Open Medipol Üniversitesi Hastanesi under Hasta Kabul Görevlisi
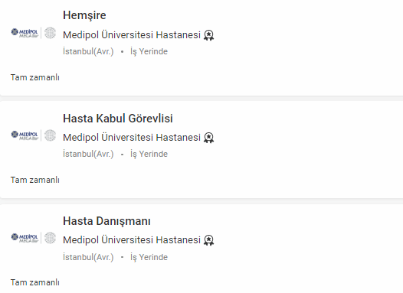Viewport: 403px width, 293px height. (132, 138)
